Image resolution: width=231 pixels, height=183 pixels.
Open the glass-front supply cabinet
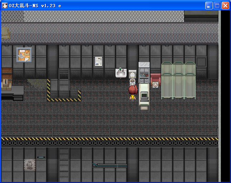tap(144, 73)
